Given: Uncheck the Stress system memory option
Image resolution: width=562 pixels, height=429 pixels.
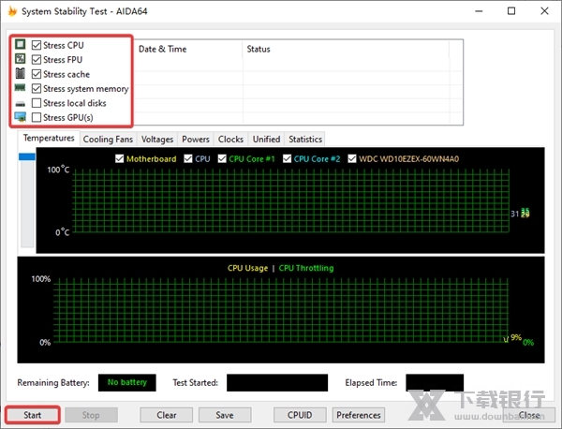Looking at the screenshot, I should 37,89.
